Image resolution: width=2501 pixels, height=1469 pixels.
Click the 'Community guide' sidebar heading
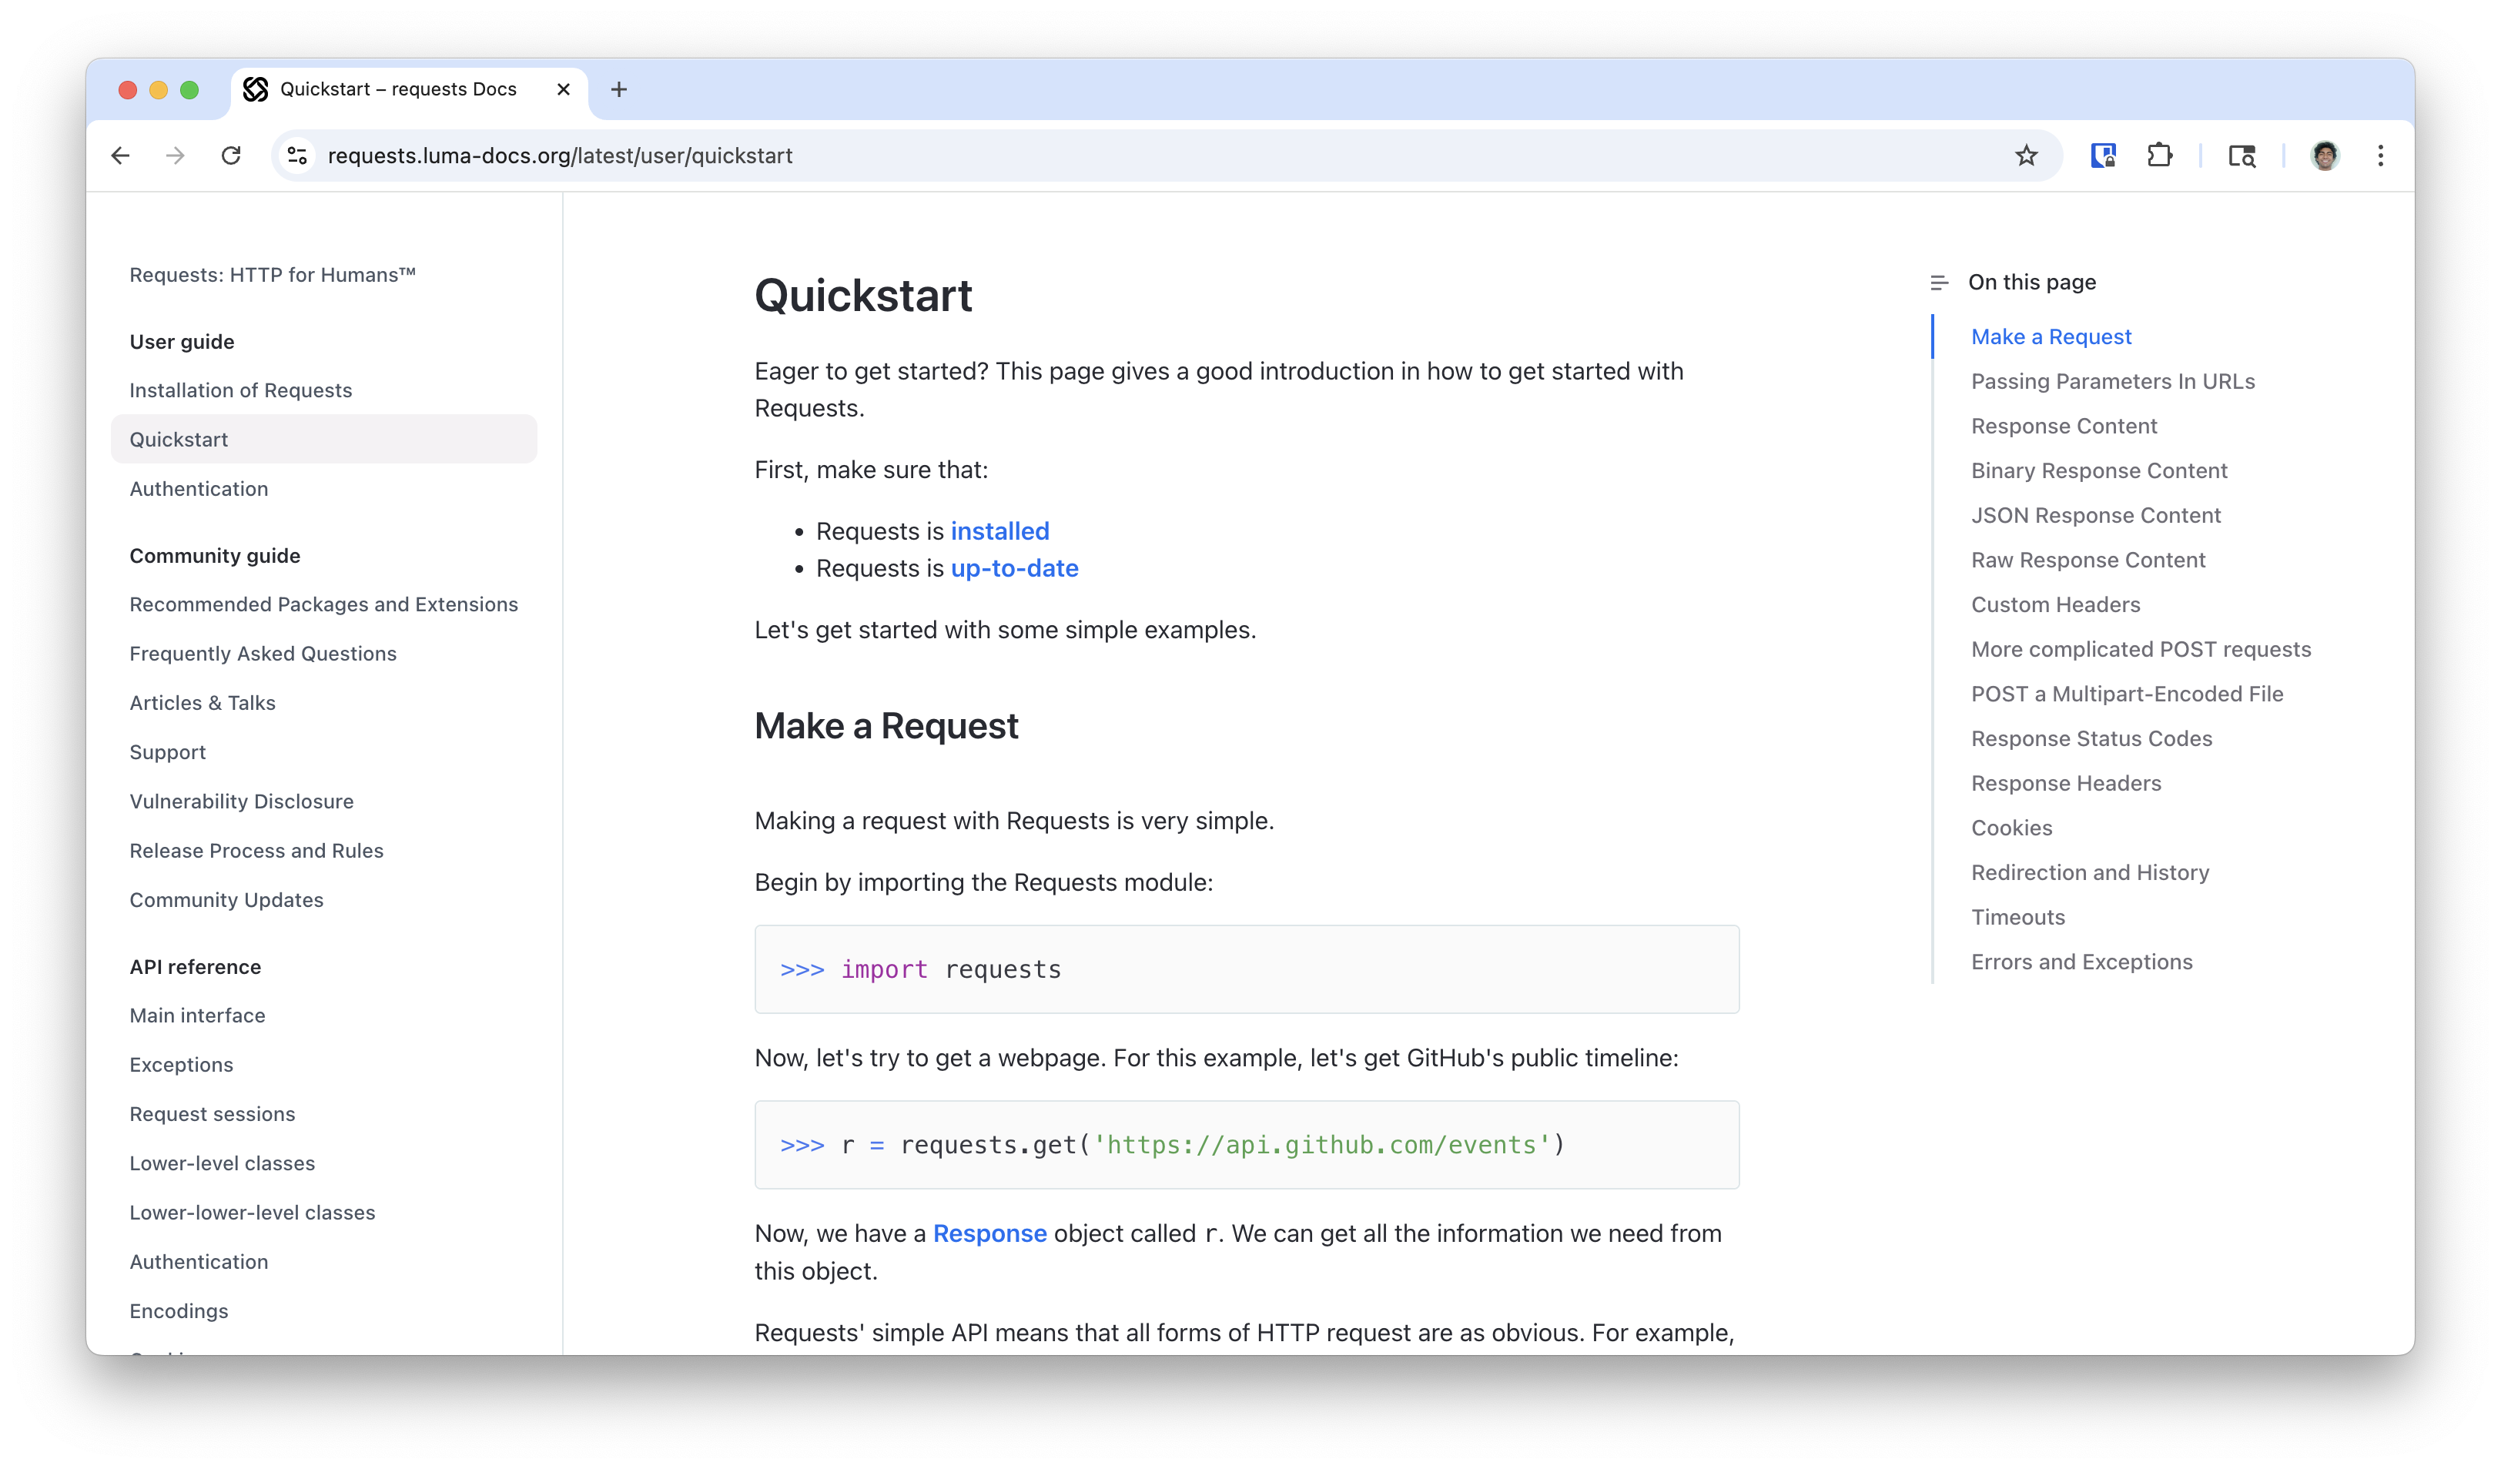[x=214, y=556]
